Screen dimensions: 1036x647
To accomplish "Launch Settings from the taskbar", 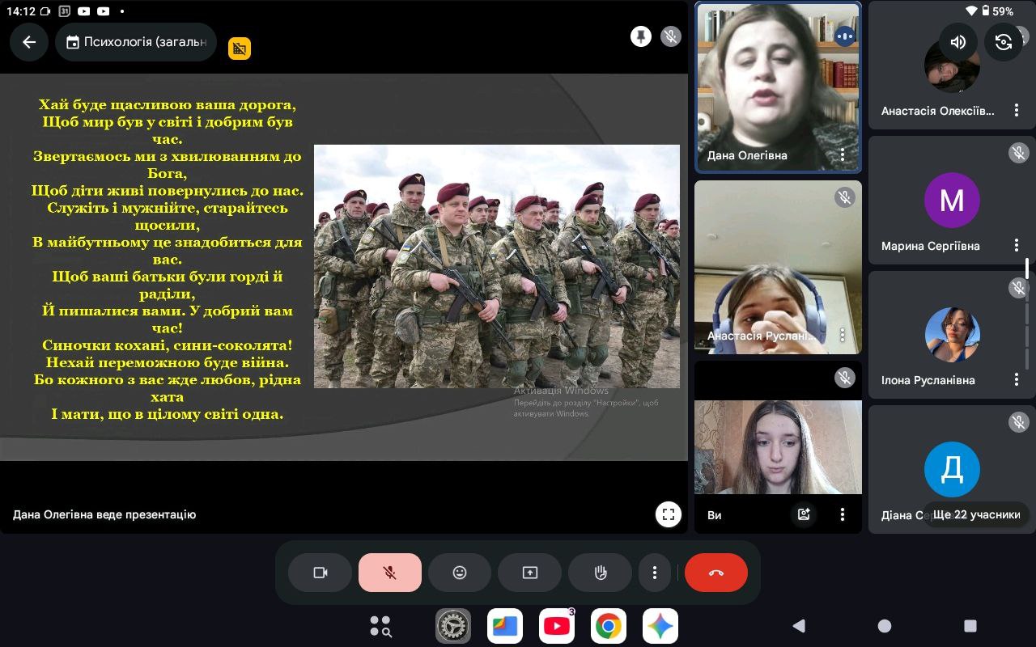I will [453, 626].
